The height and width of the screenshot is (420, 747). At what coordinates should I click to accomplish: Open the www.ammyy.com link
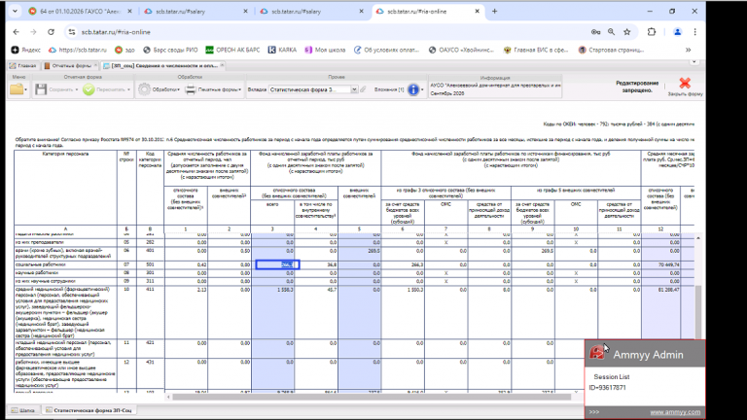pyautogui.click(x=675, y=412)
